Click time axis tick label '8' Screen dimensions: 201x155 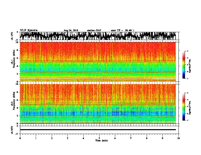click(147, 138)
